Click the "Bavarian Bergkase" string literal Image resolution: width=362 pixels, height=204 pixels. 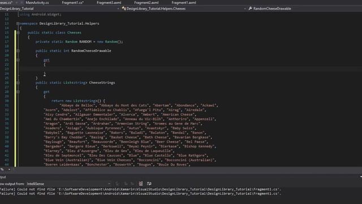pyautogui.click(x=192, y=137)
